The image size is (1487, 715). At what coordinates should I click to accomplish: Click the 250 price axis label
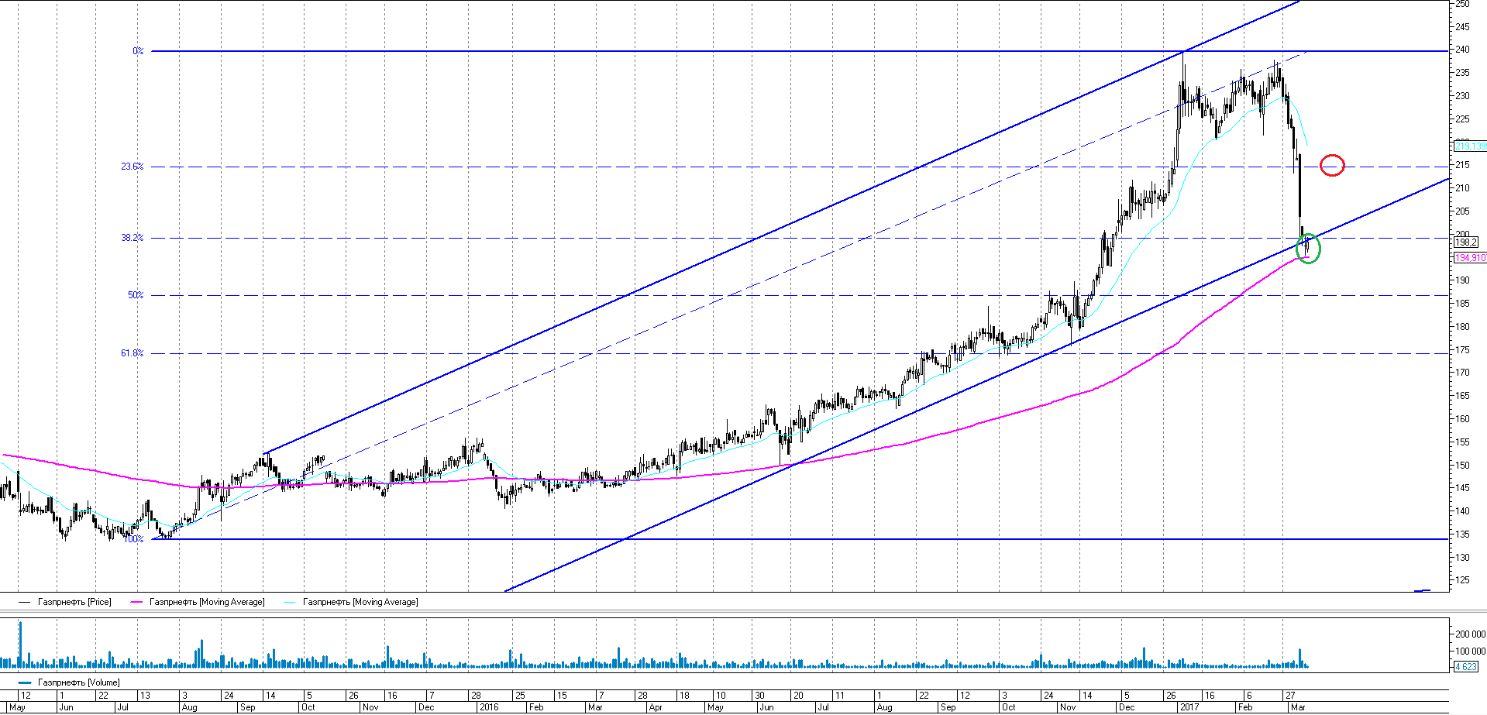point(1462,4)
